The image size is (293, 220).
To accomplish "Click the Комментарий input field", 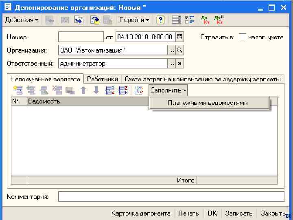I will [171, 196].
